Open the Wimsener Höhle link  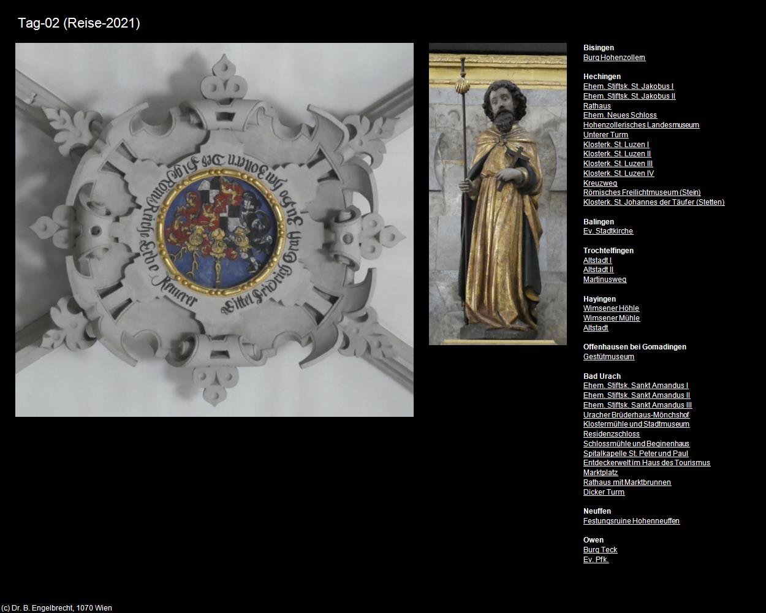[611, 308]
